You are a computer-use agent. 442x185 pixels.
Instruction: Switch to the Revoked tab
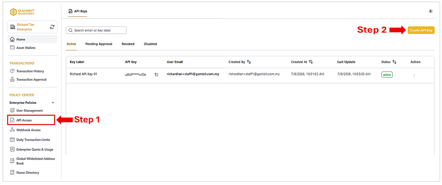pyautogui.click(x=128, y=44)
